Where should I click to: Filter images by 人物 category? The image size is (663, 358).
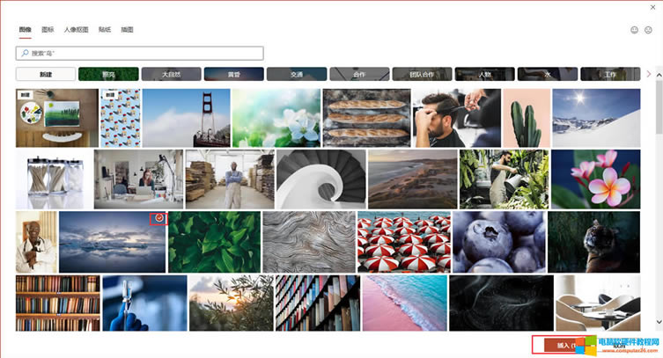(x=484, y=74)
